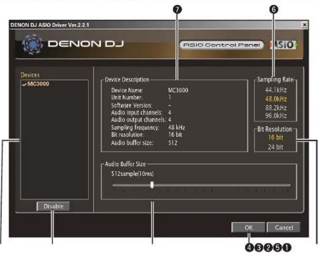Click the ASIO Control Panel label
This screenshot has height=254, width=318.
[x=221, y=45]
